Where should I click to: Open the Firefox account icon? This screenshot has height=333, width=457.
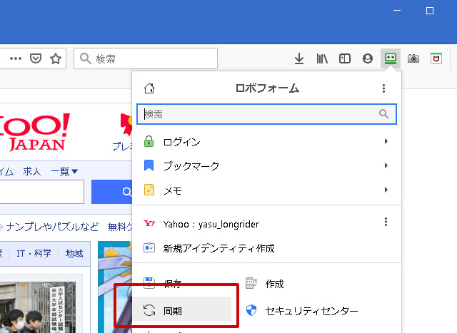pyautogui.click(x=368, y=58)
